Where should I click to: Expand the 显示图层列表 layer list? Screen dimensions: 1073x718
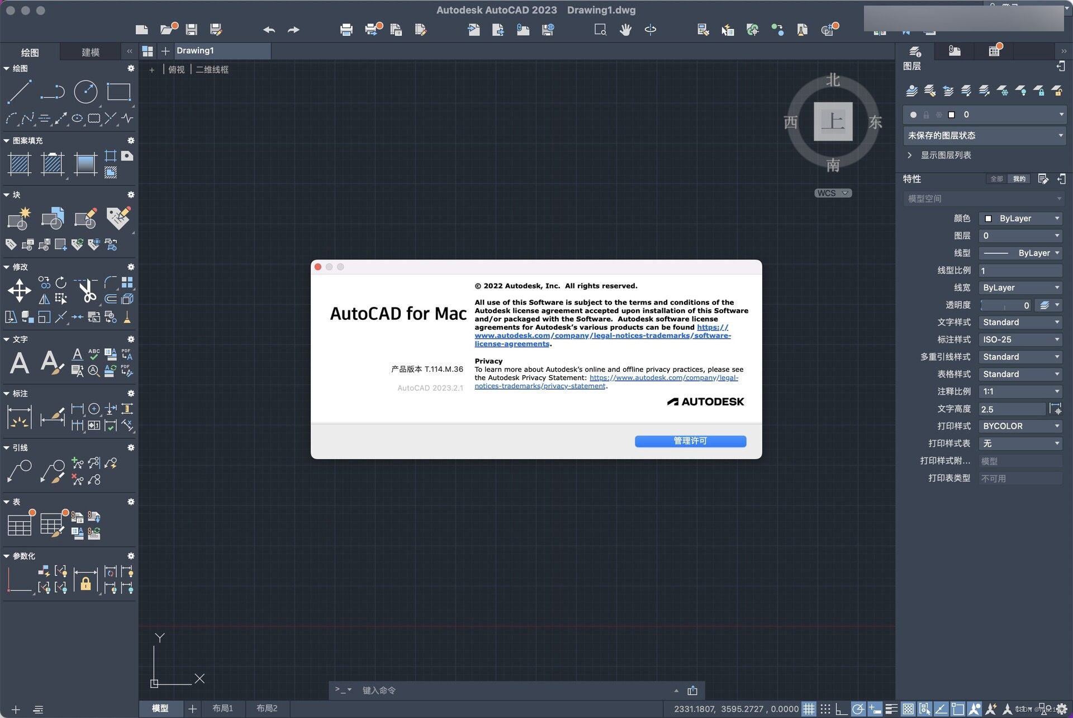tap(946, 155)
